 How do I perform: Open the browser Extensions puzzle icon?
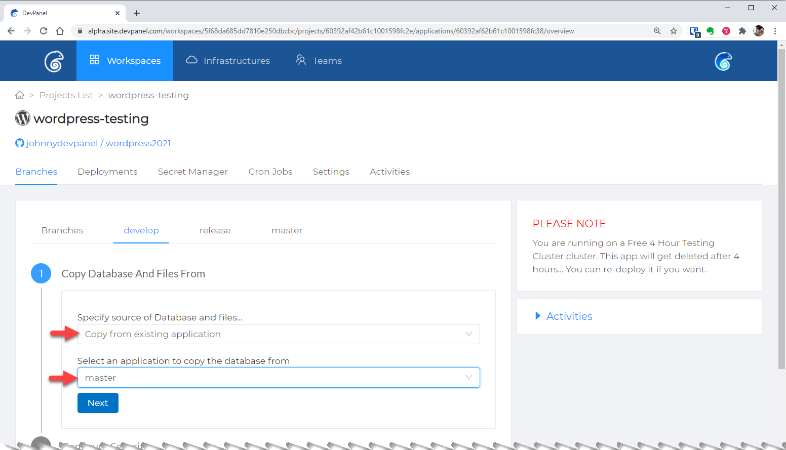[742, 31]
